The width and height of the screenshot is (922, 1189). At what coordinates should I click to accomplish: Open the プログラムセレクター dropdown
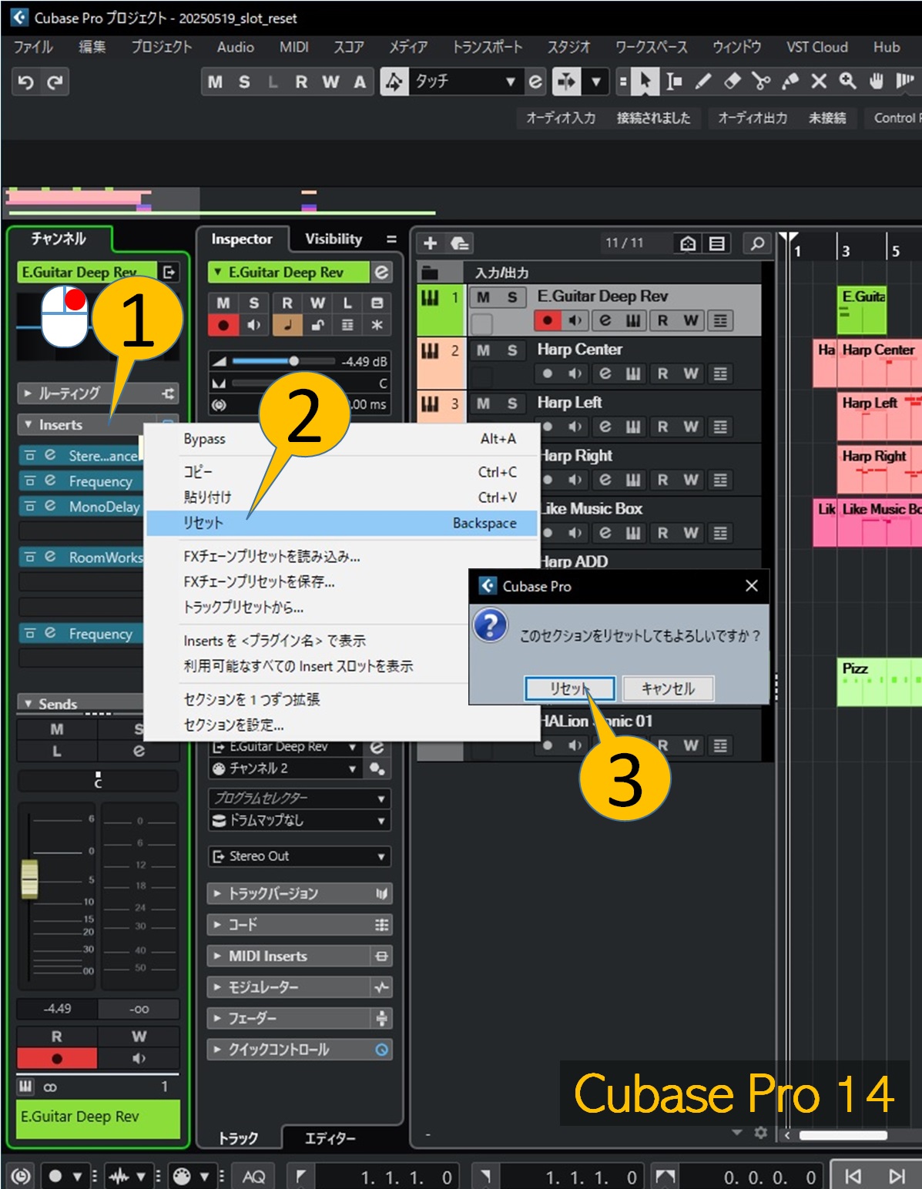300,798
